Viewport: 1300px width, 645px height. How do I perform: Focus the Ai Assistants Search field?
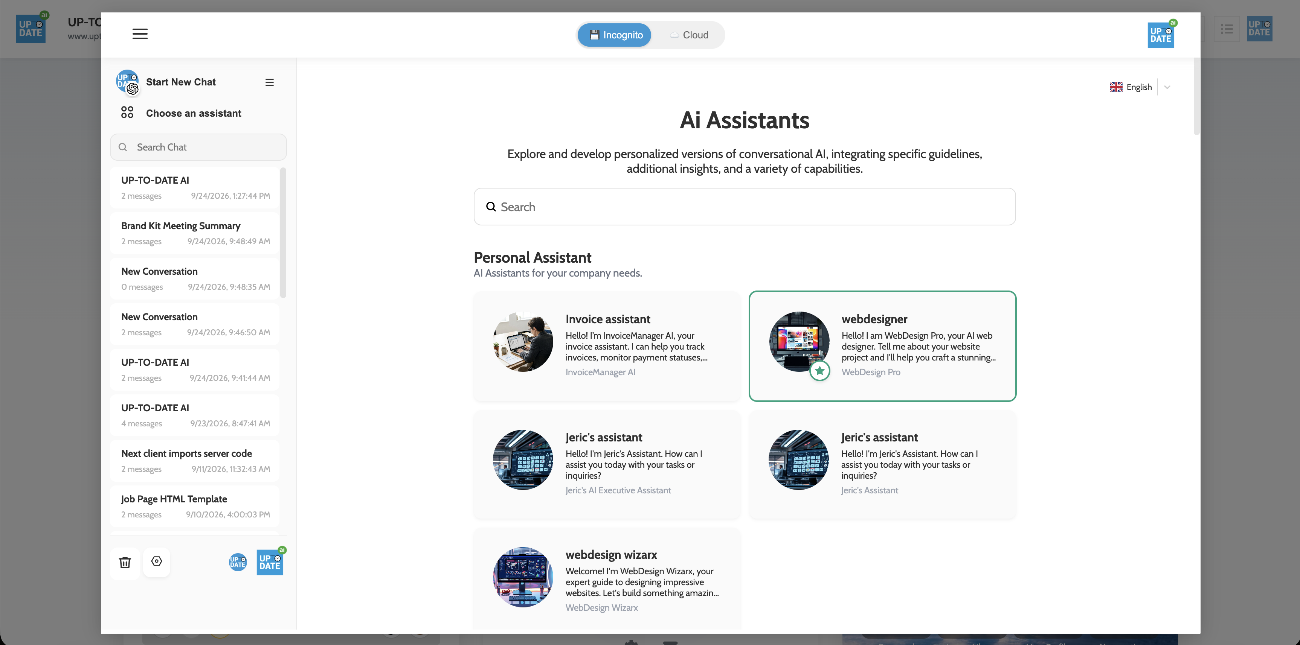pos(745,207)
